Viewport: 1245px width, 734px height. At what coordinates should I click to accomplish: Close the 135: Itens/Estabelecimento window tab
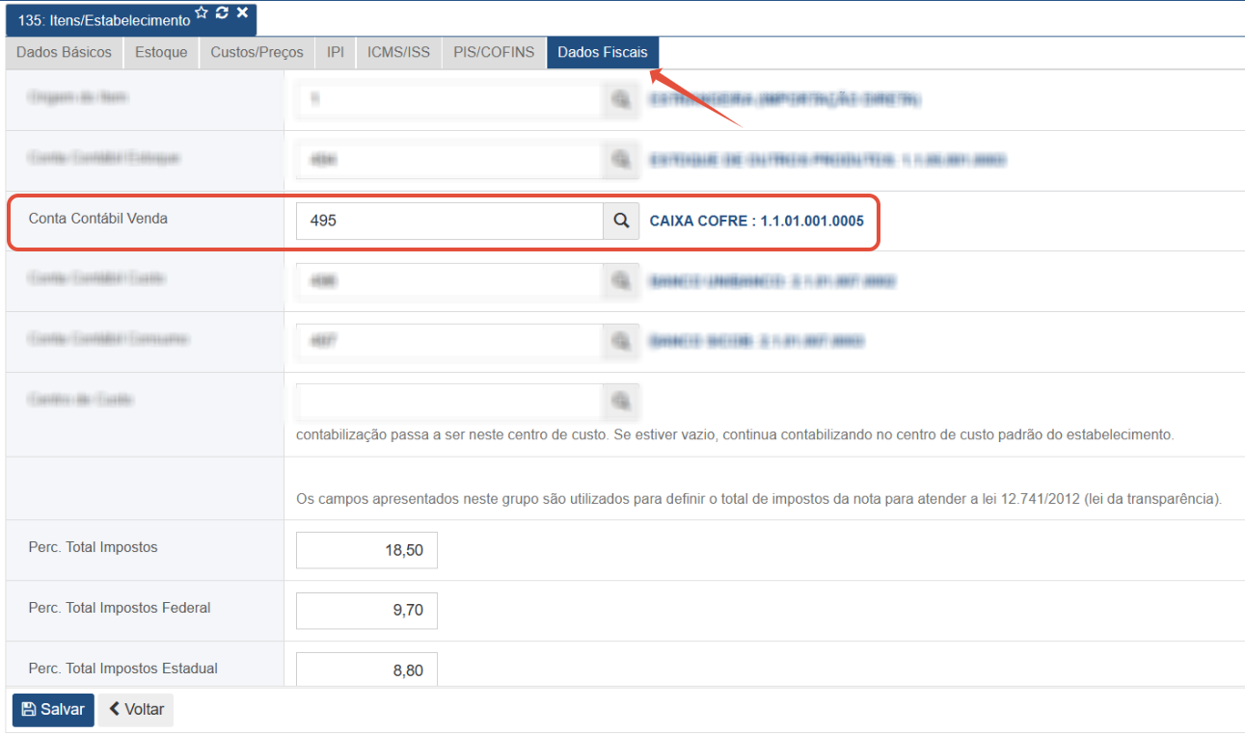click(x=242, y=13)
